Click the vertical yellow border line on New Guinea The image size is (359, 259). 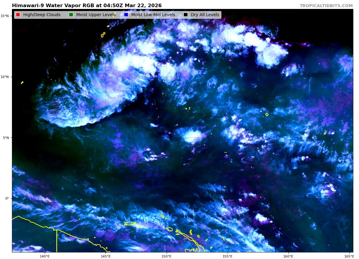(x=57, y=242)
